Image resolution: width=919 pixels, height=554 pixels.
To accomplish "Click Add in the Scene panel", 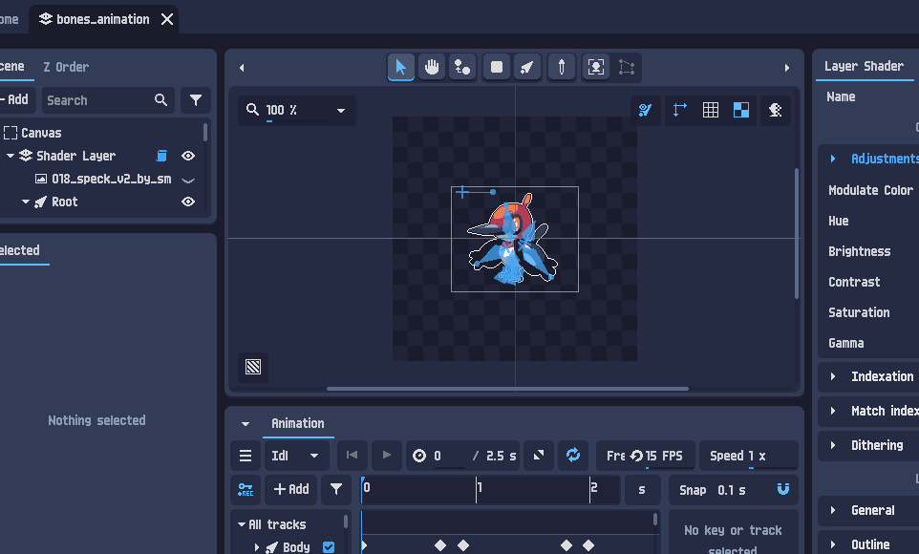I will click(x=16, y=99).
